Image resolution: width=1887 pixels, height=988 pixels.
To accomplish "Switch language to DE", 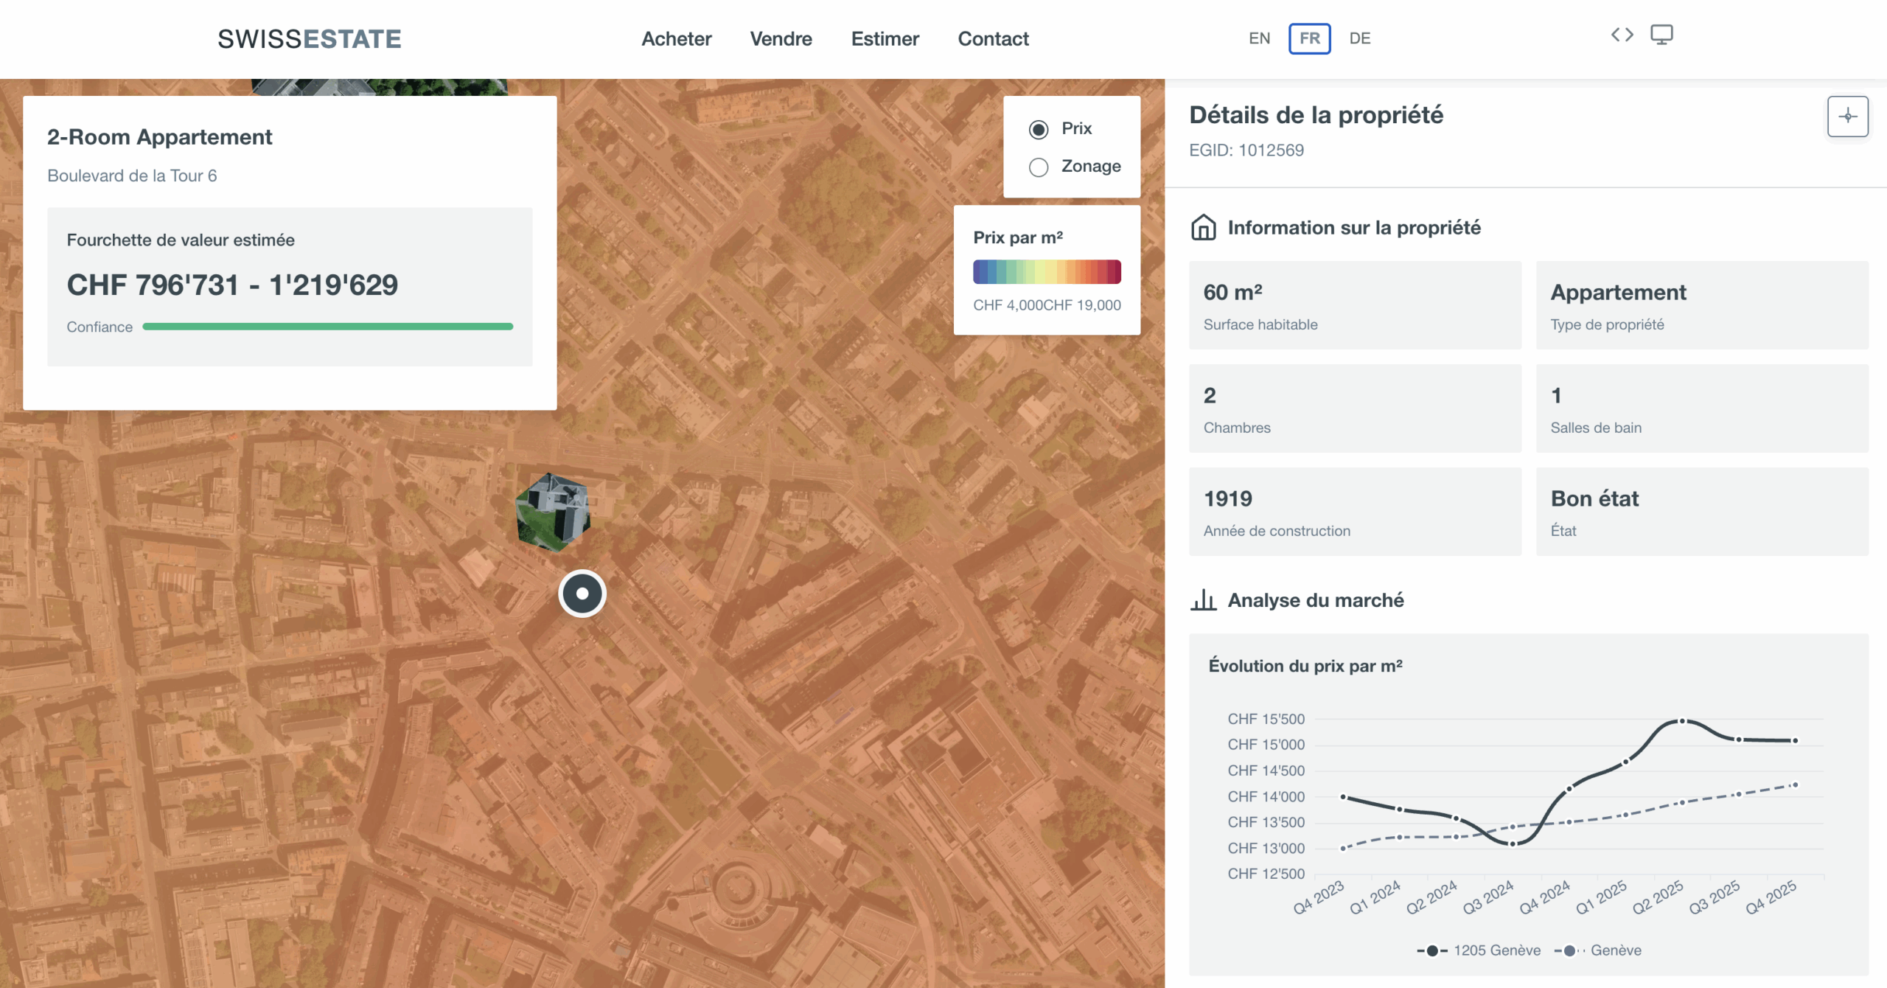I will coord(1359,38).
